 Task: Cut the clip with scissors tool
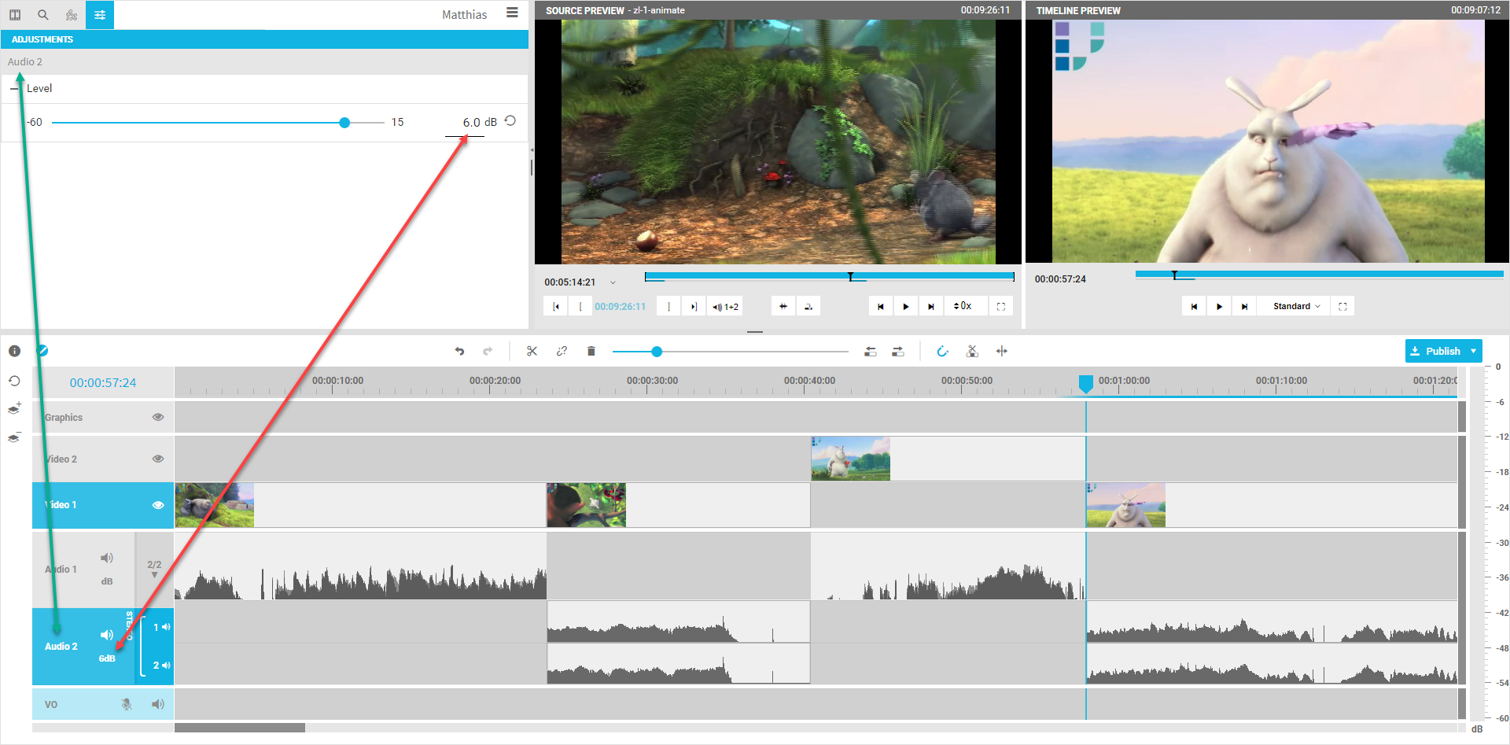click(x=532, y=352)
